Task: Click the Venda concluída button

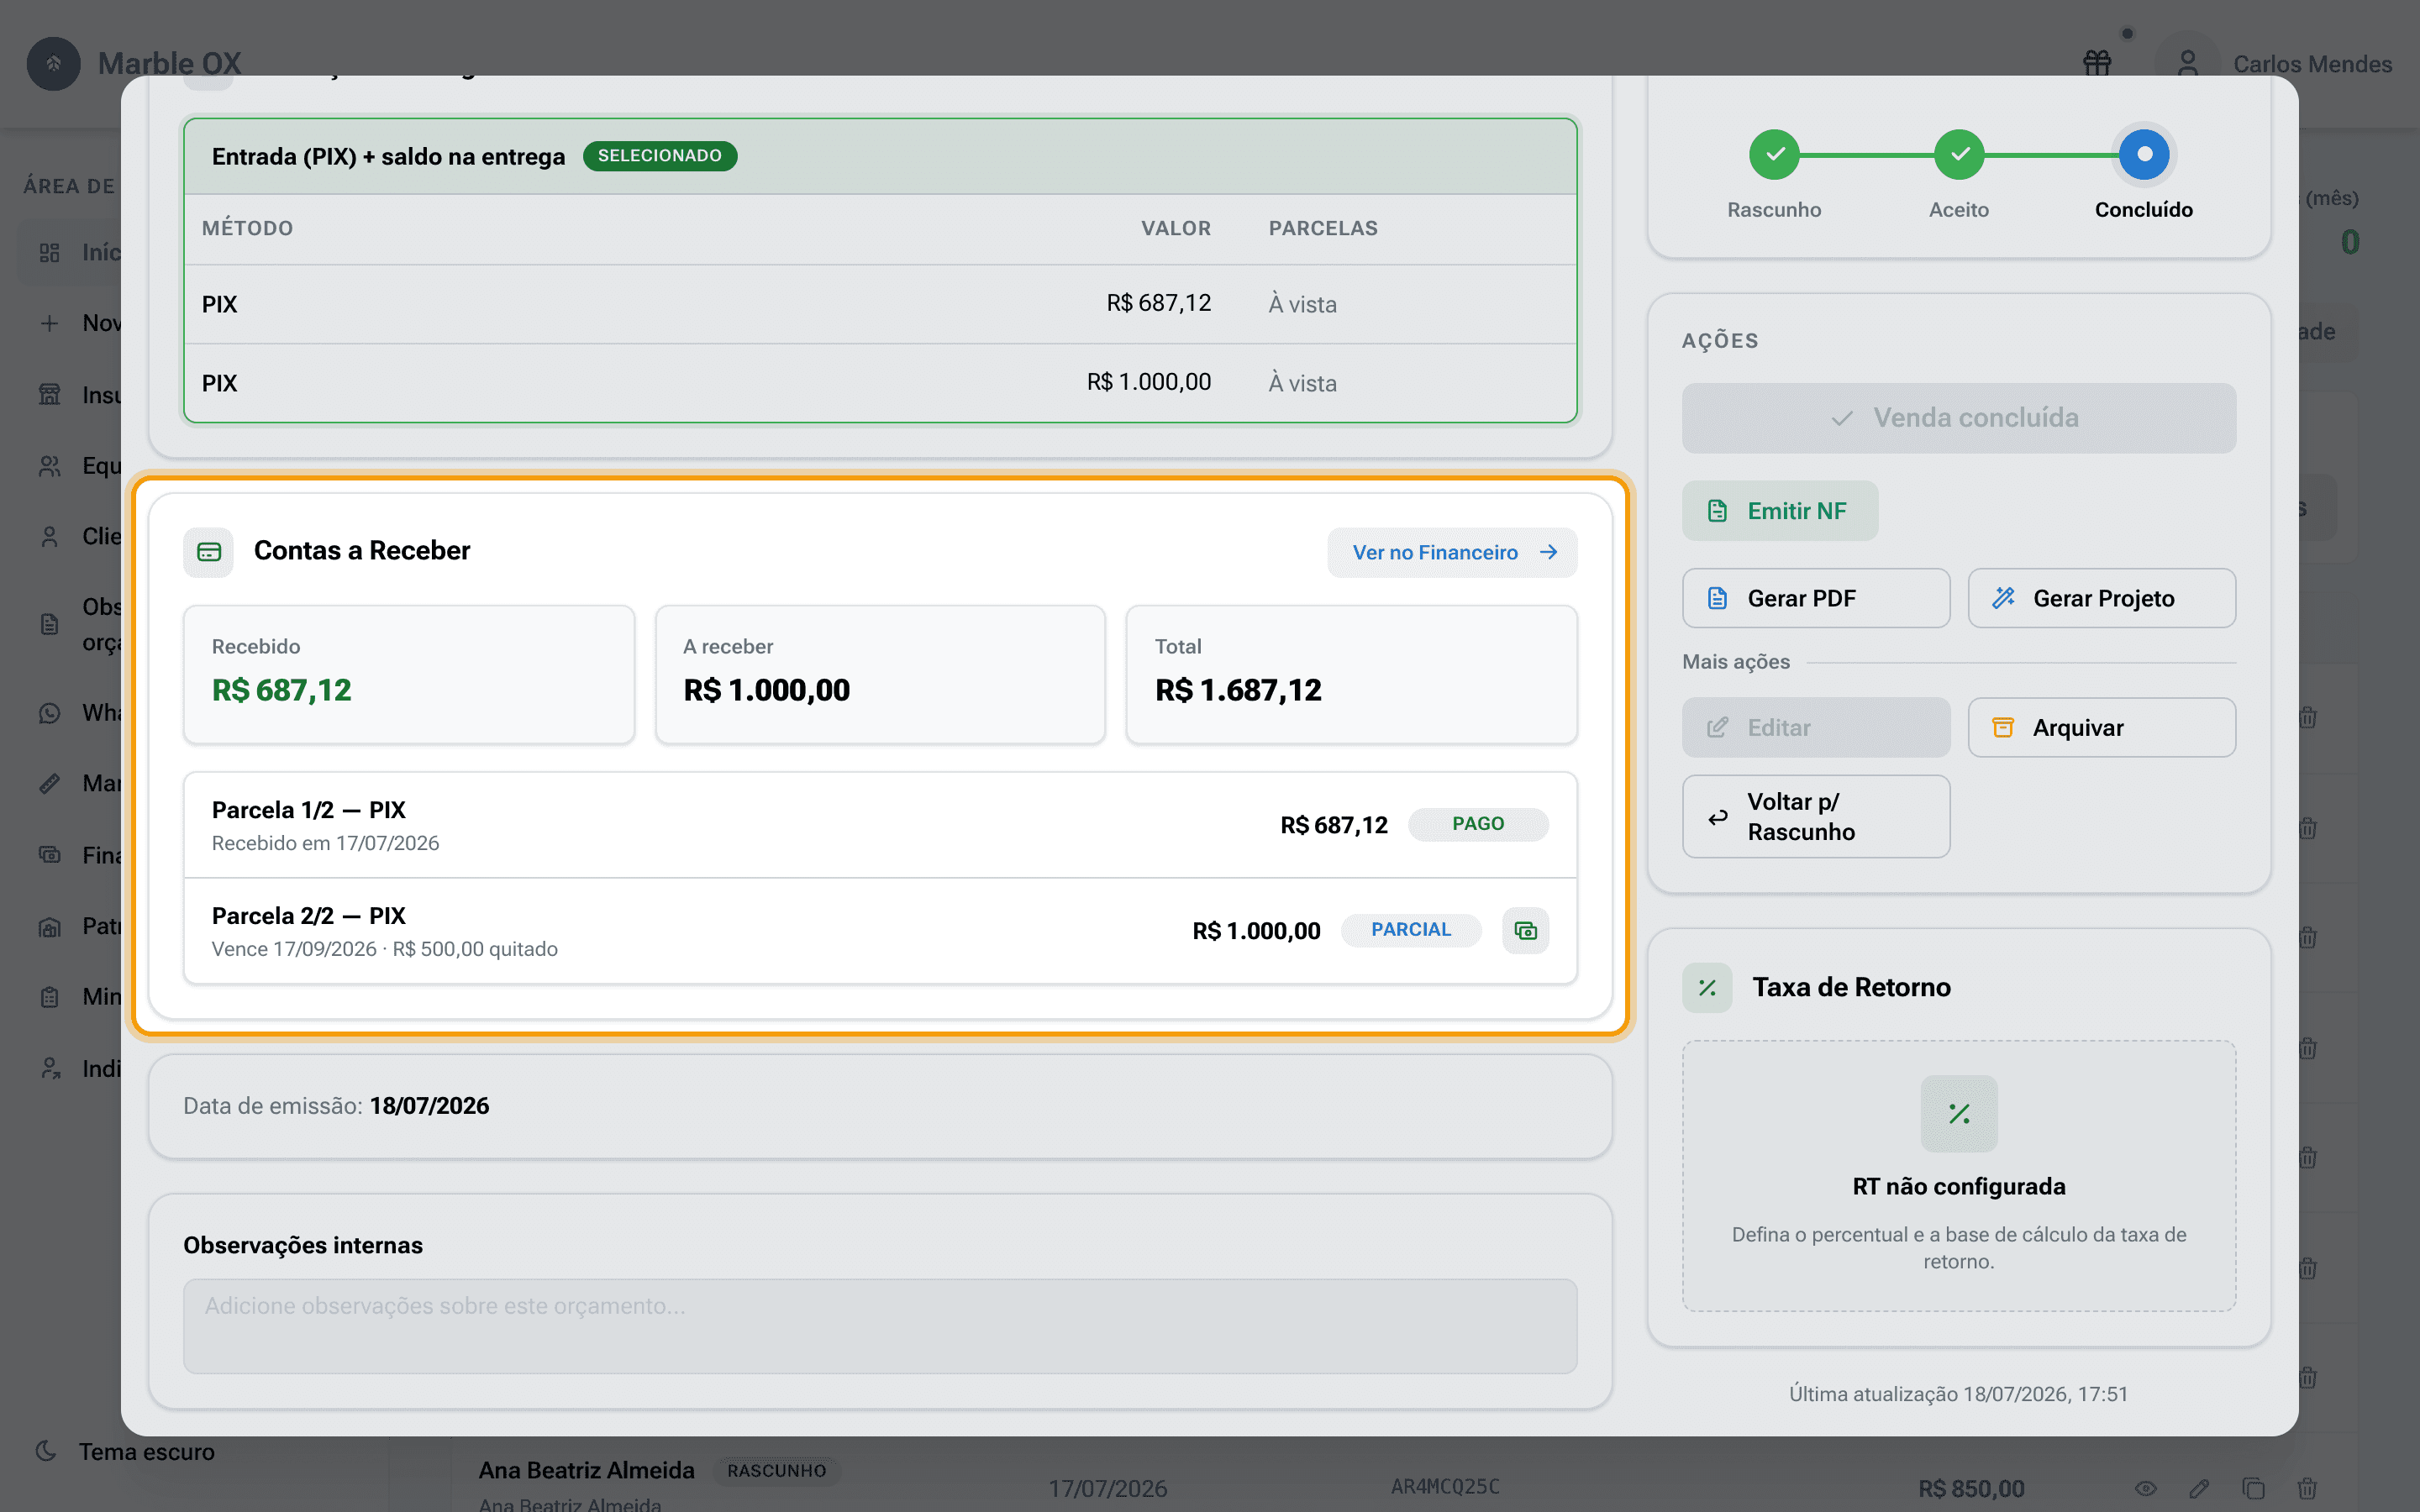Action: (x=1958, y=418)
